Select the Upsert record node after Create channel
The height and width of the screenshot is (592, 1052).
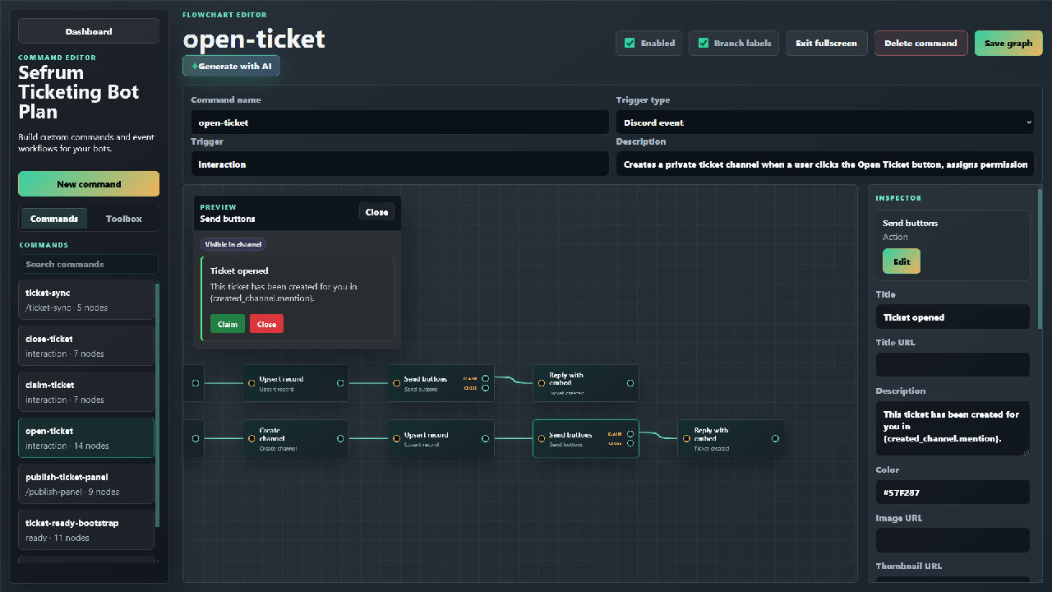[x=441, y=438]
